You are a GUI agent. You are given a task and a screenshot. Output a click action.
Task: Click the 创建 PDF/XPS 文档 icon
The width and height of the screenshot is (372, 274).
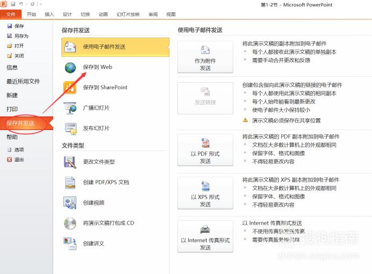point(70,183)
